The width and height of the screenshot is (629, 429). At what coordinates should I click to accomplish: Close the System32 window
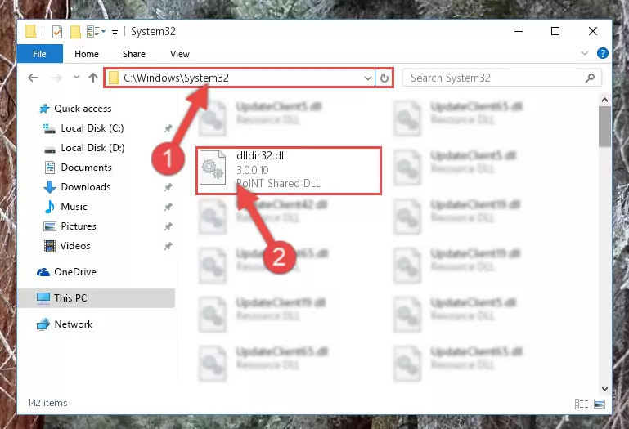pyautogui.click(x=593, y=31)
